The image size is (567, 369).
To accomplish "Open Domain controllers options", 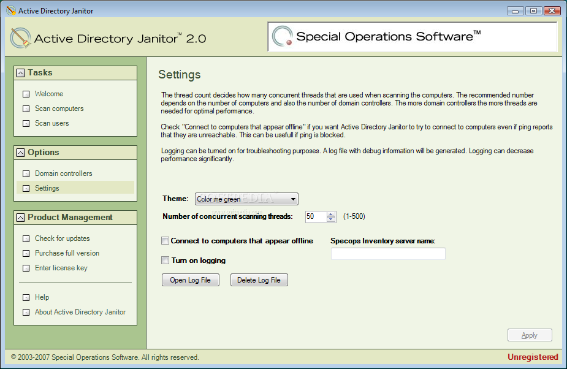I will tap(63, 173).
